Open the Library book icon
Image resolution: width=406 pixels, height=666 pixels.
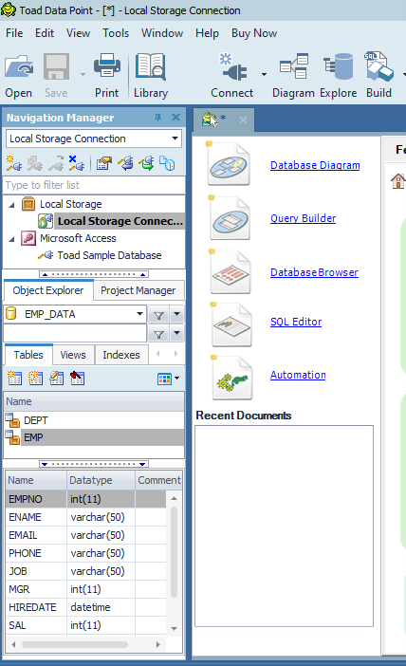[150, 66]
